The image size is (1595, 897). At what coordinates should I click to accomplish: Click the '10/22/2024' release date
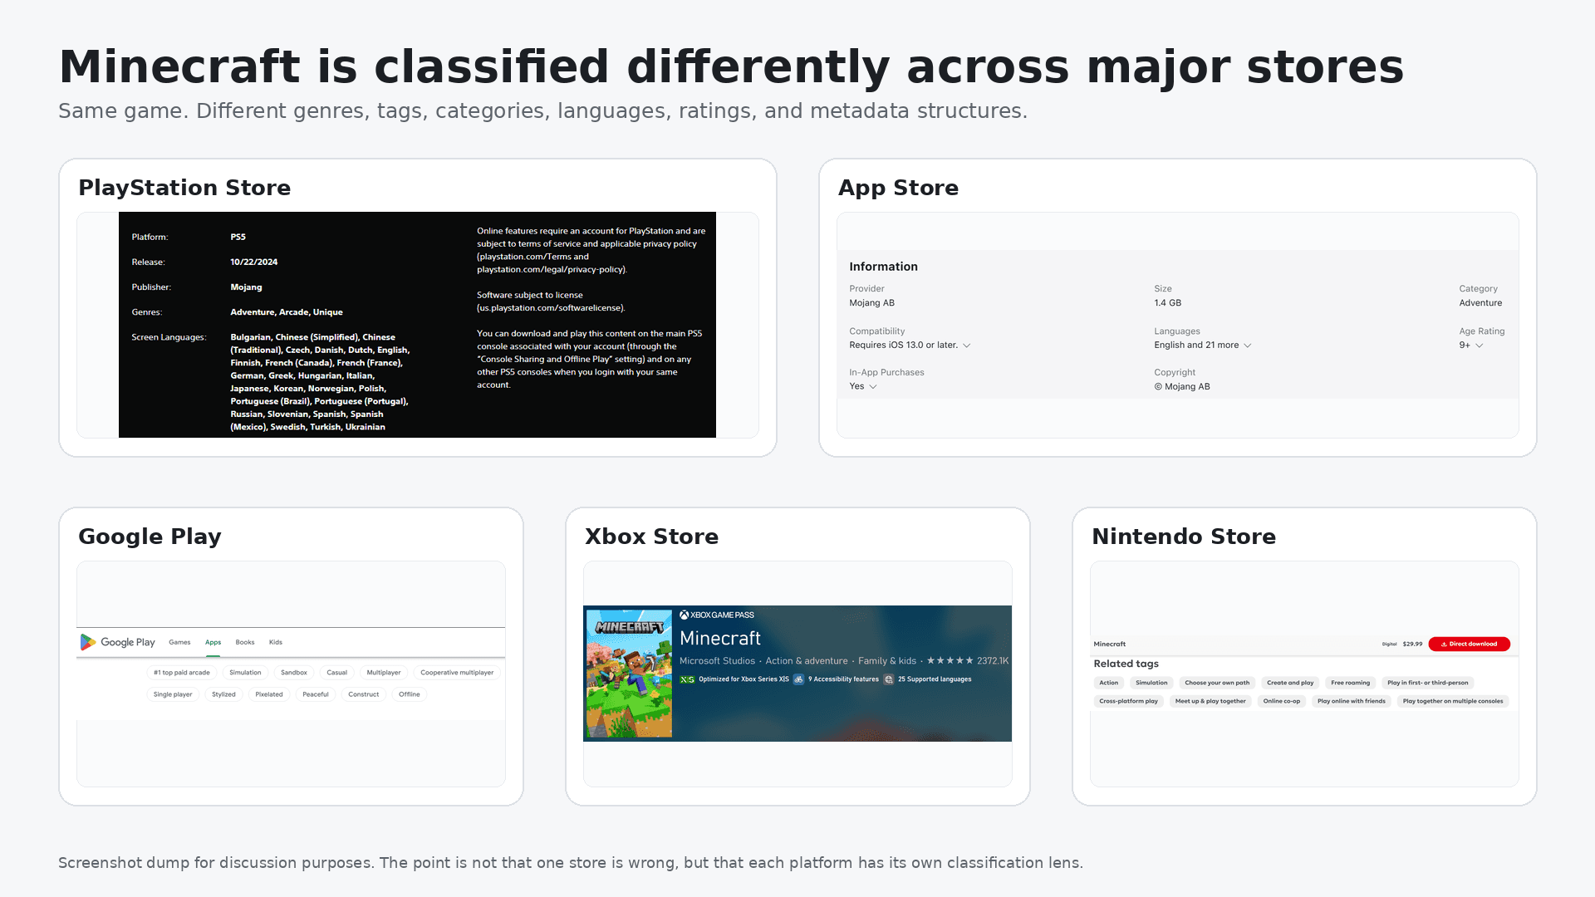pyautogui.click(x=254, y=262)
